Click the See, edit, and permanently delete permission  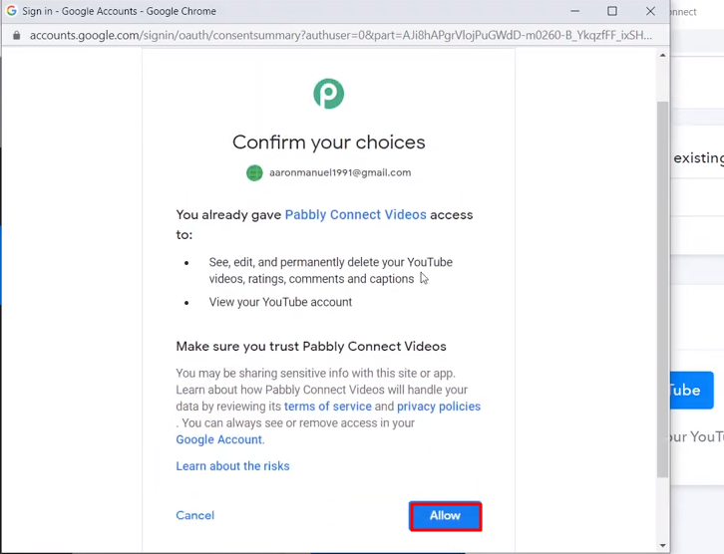pyautogui.click(x=331, y=270)
